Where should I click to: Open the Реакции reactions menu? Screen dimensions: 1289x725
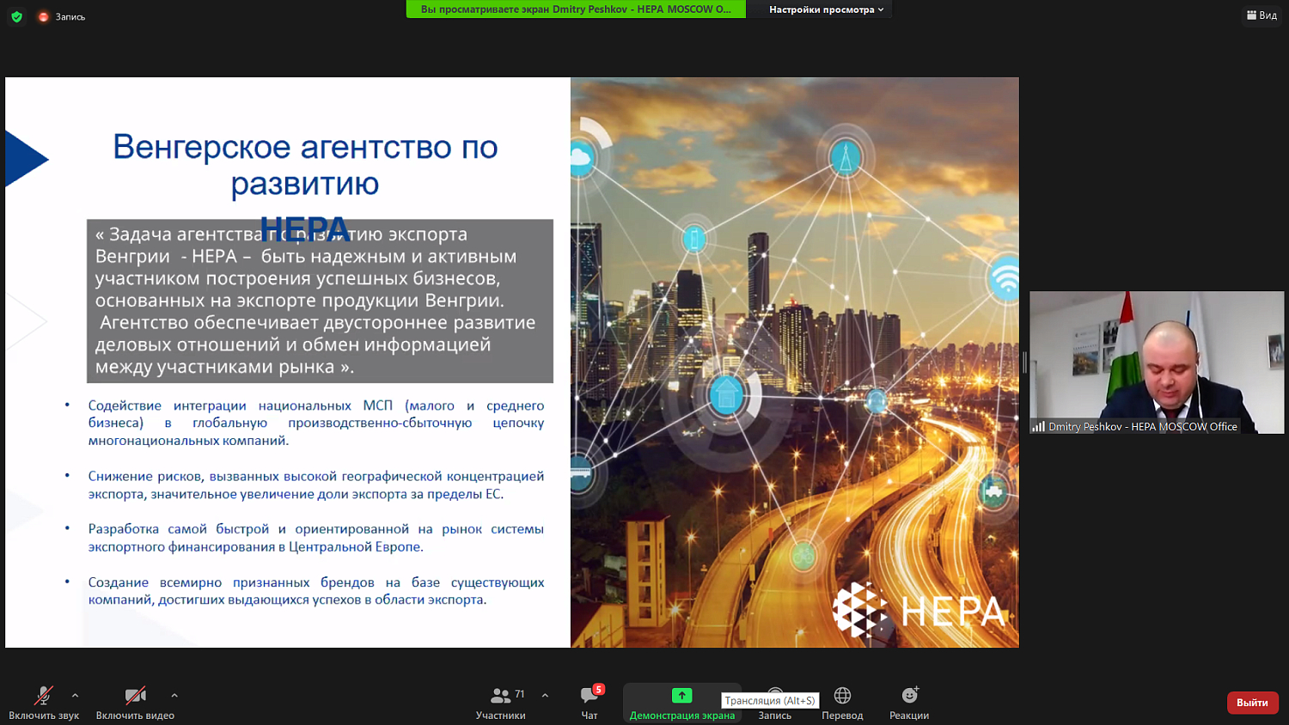coord(909,701)
